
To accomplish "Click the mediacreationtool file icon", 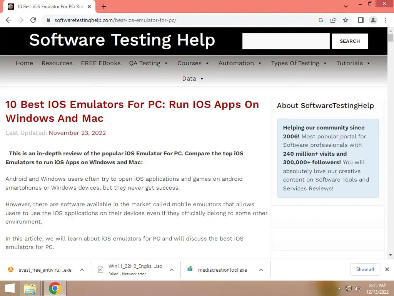I will coord(190,269).
